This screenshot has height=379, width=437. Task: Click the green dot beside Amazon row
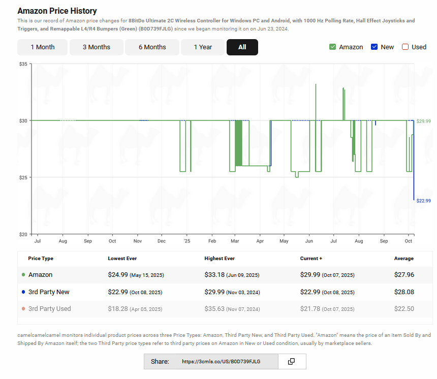tap(23, 275)
